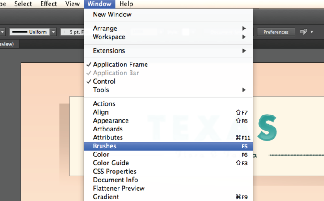Screen dimensions: 324x201
Task: Open the Help menu
Action: (126, 4)
